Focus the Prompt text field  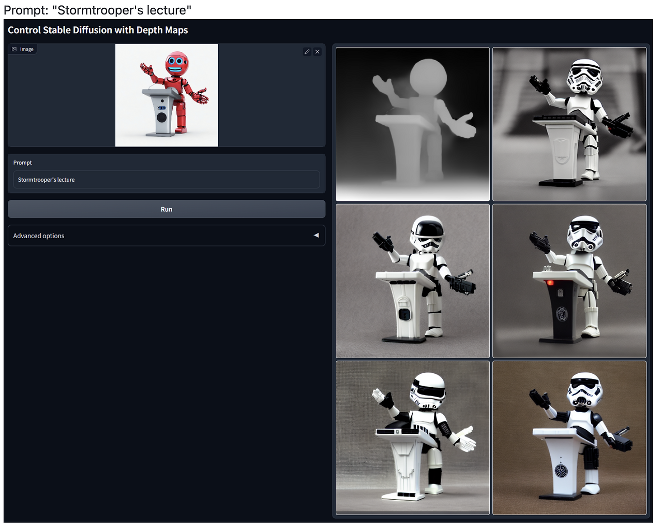tap(167, 180)
